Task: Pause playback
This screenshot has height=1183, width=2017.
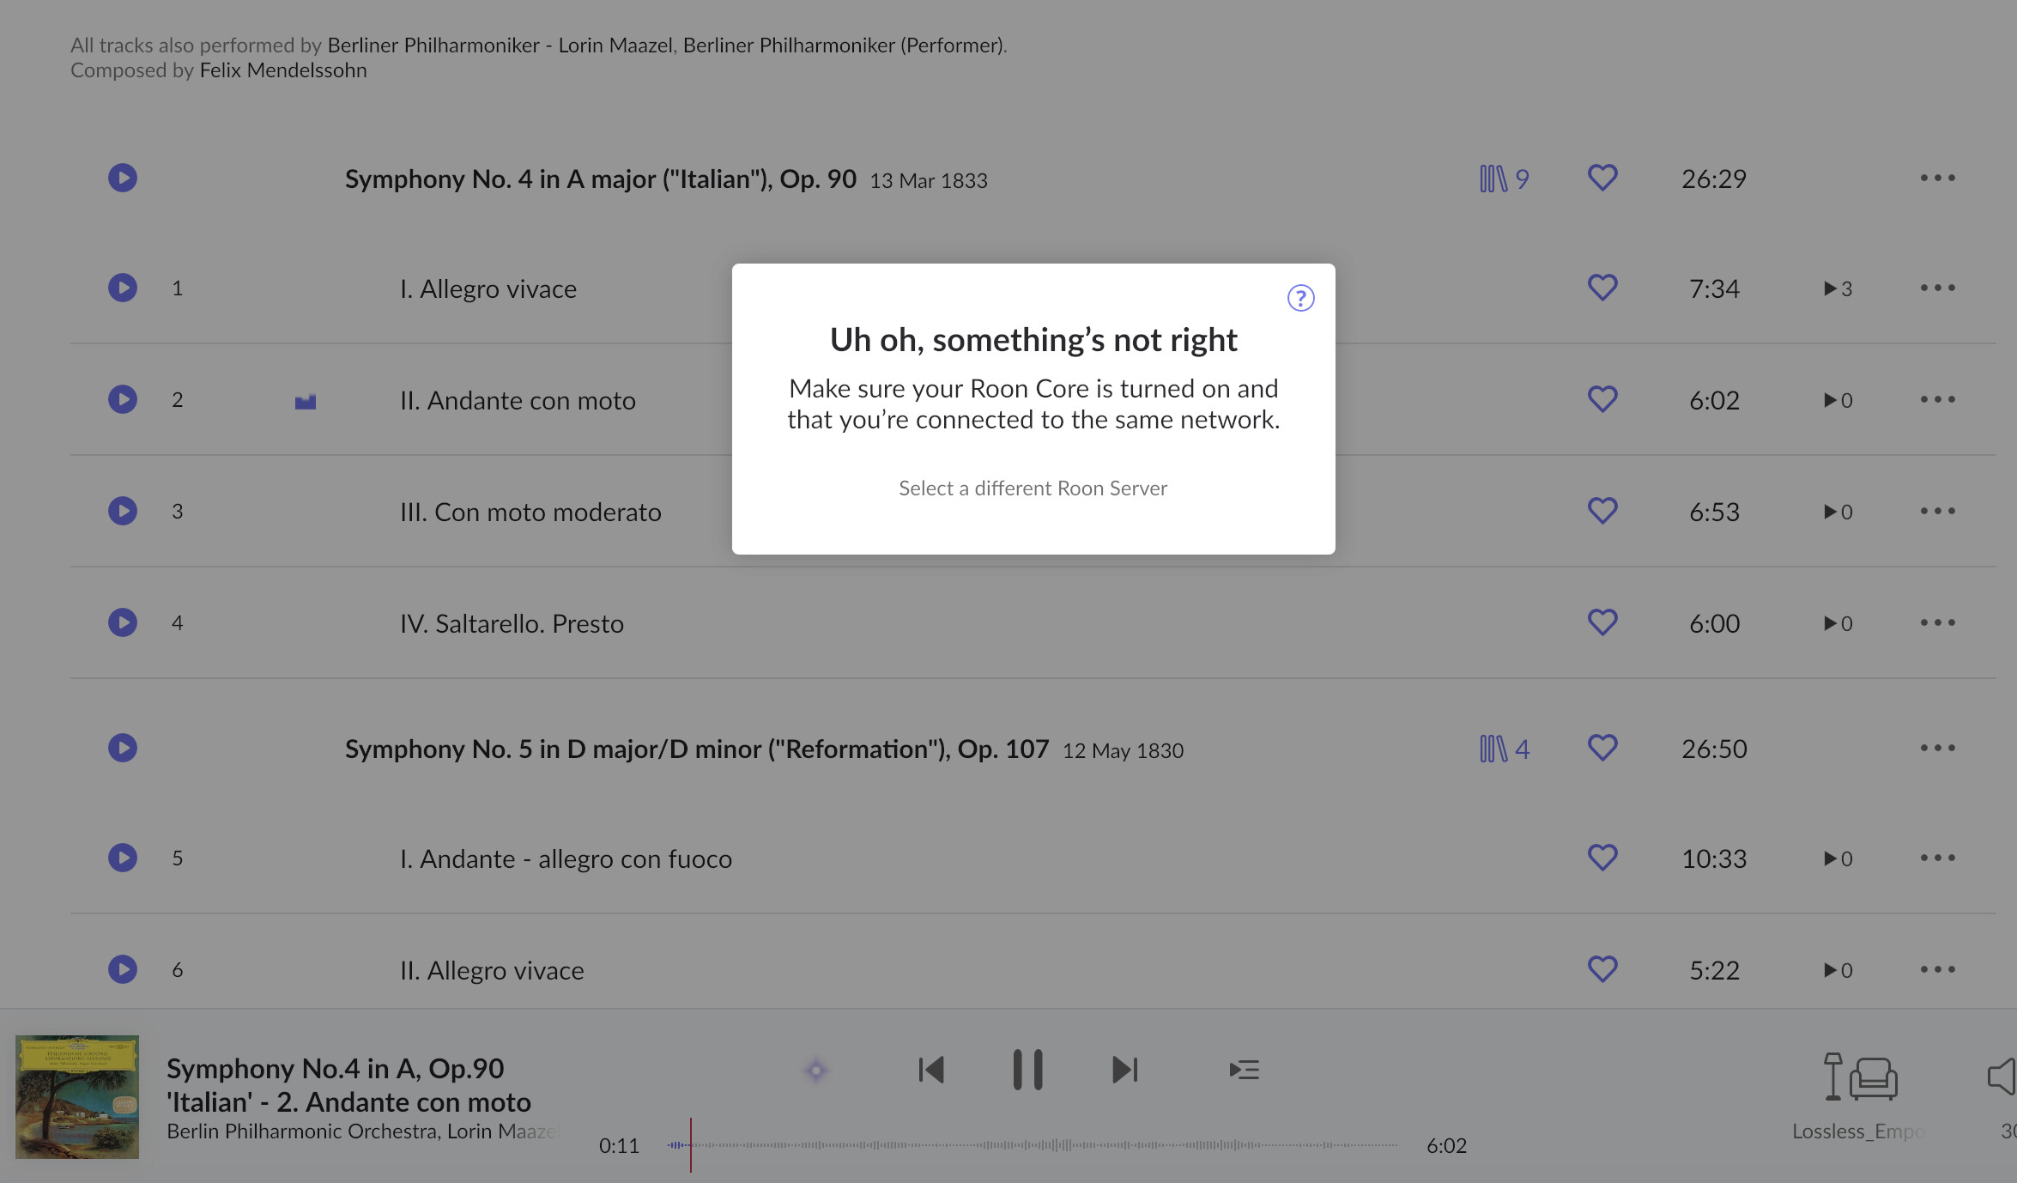Action: [x=1027, y=1070]
